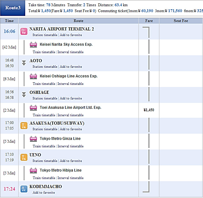Click the train icon beside Tokyo Metro Hibiya Line
The image size is (203, 198).
click(x=33, y=170)
